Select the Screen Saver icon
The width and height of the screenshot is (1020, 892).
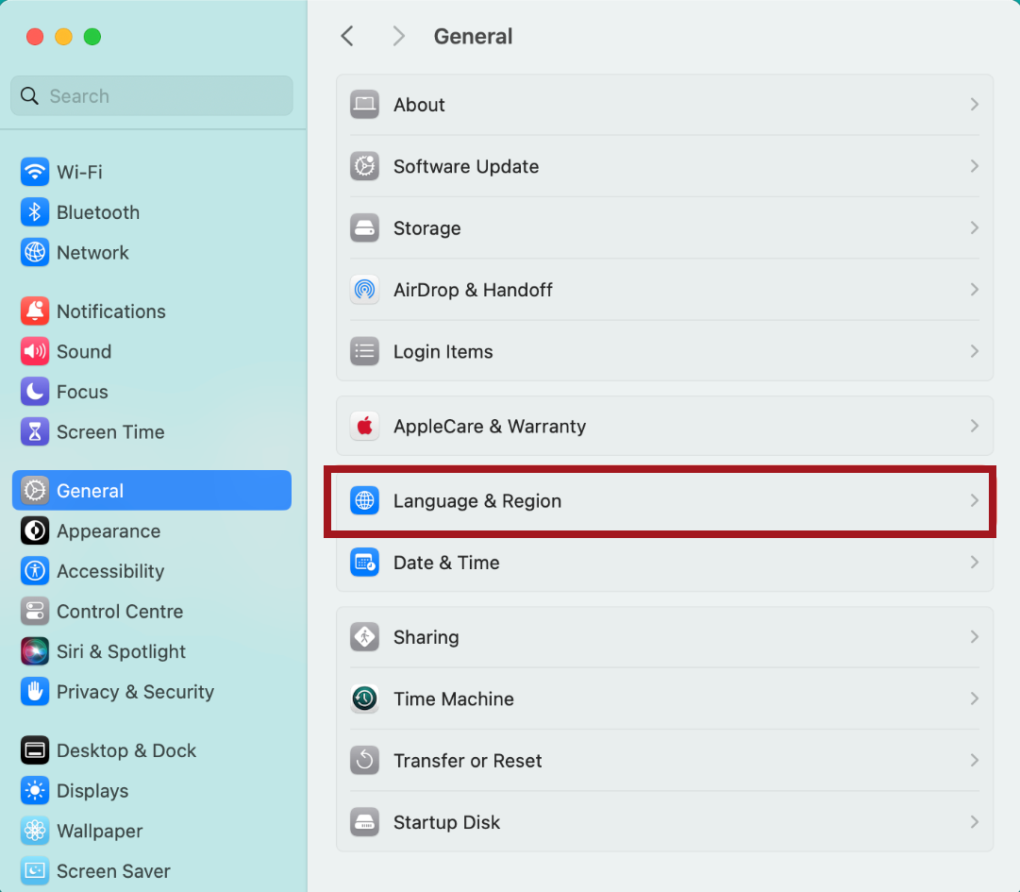coord(35,870)
